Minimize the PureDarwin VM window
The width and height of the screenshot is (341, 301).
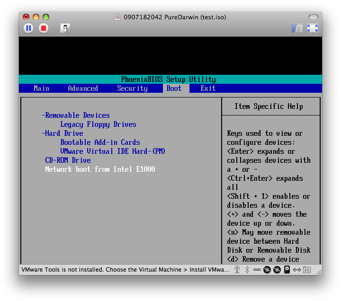click(x=36, y=17)
